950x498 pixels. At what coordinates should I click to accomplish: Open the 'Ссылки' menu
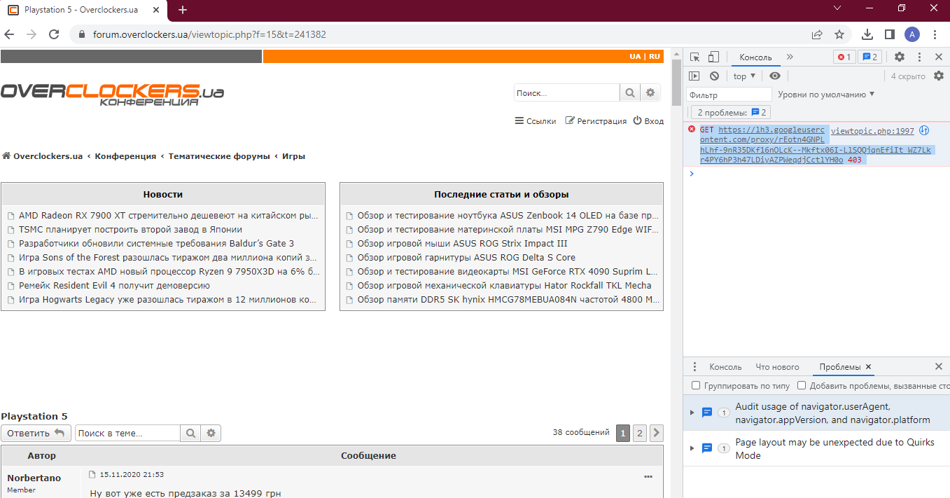(x=536, y=121)
